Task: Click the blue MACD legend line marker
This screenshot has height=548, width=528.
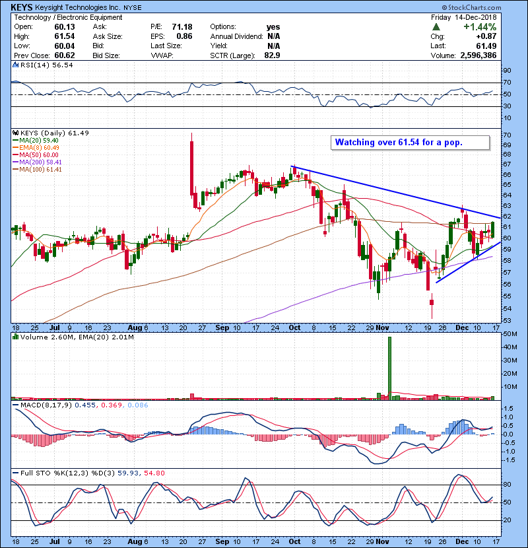Action: 15,404
